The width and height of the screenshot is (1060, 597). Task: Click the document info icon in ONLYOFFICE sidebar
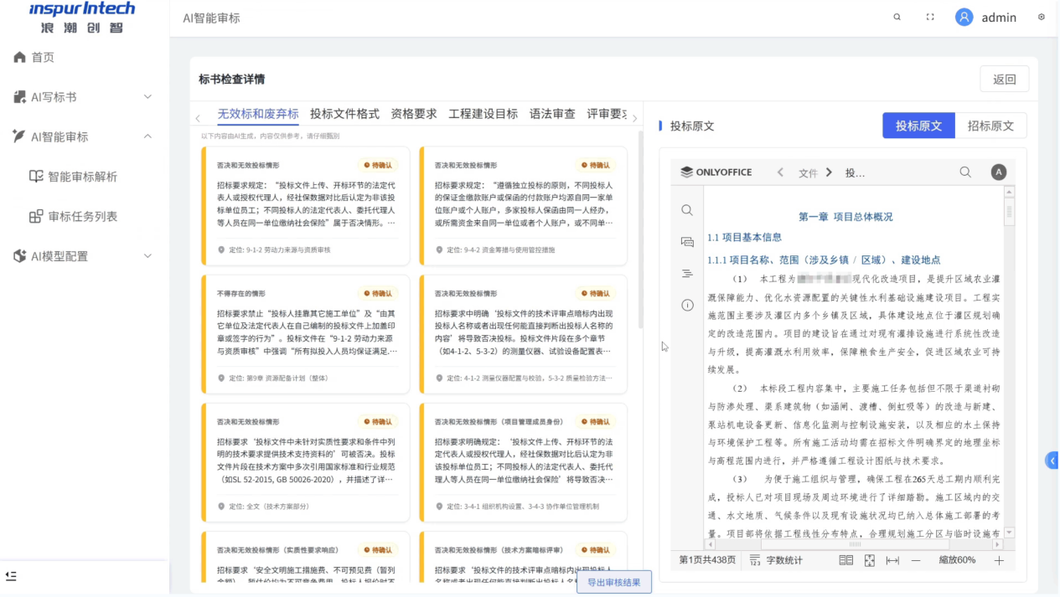click(687, 306)
